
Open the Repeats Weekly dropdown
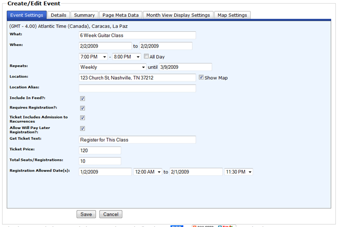112,67
